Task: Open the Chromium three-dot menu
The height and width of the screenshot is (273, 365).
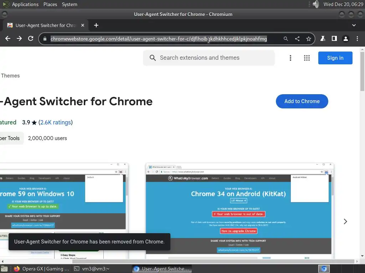Action: [x=357, y=38]
